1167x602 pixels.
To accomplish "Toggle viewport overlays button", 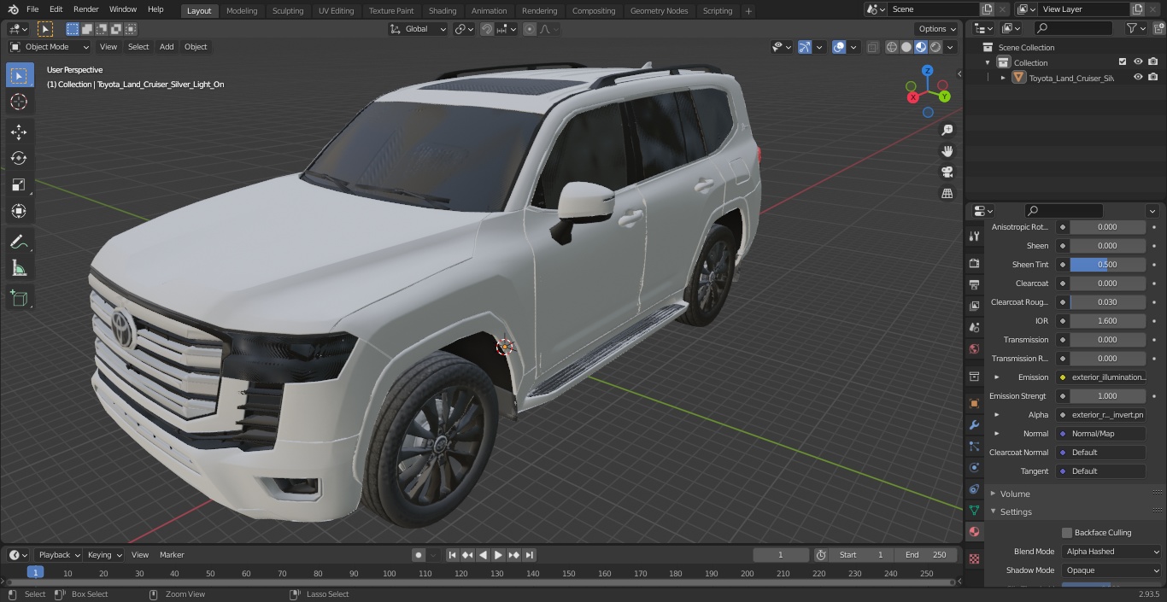I will tap(839, 47).
